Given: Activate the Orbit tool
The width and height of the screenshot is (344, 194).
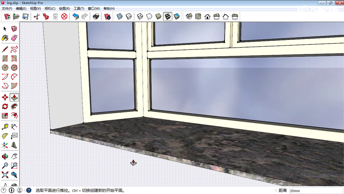Looking at the screenshot, I should [5, 155].
